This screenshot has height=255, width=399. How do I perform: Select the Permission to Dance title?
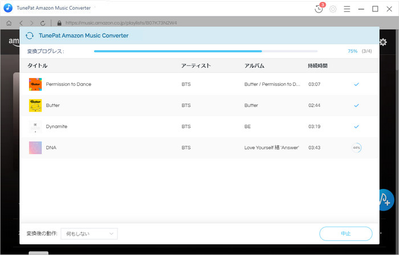click(68, 84)
